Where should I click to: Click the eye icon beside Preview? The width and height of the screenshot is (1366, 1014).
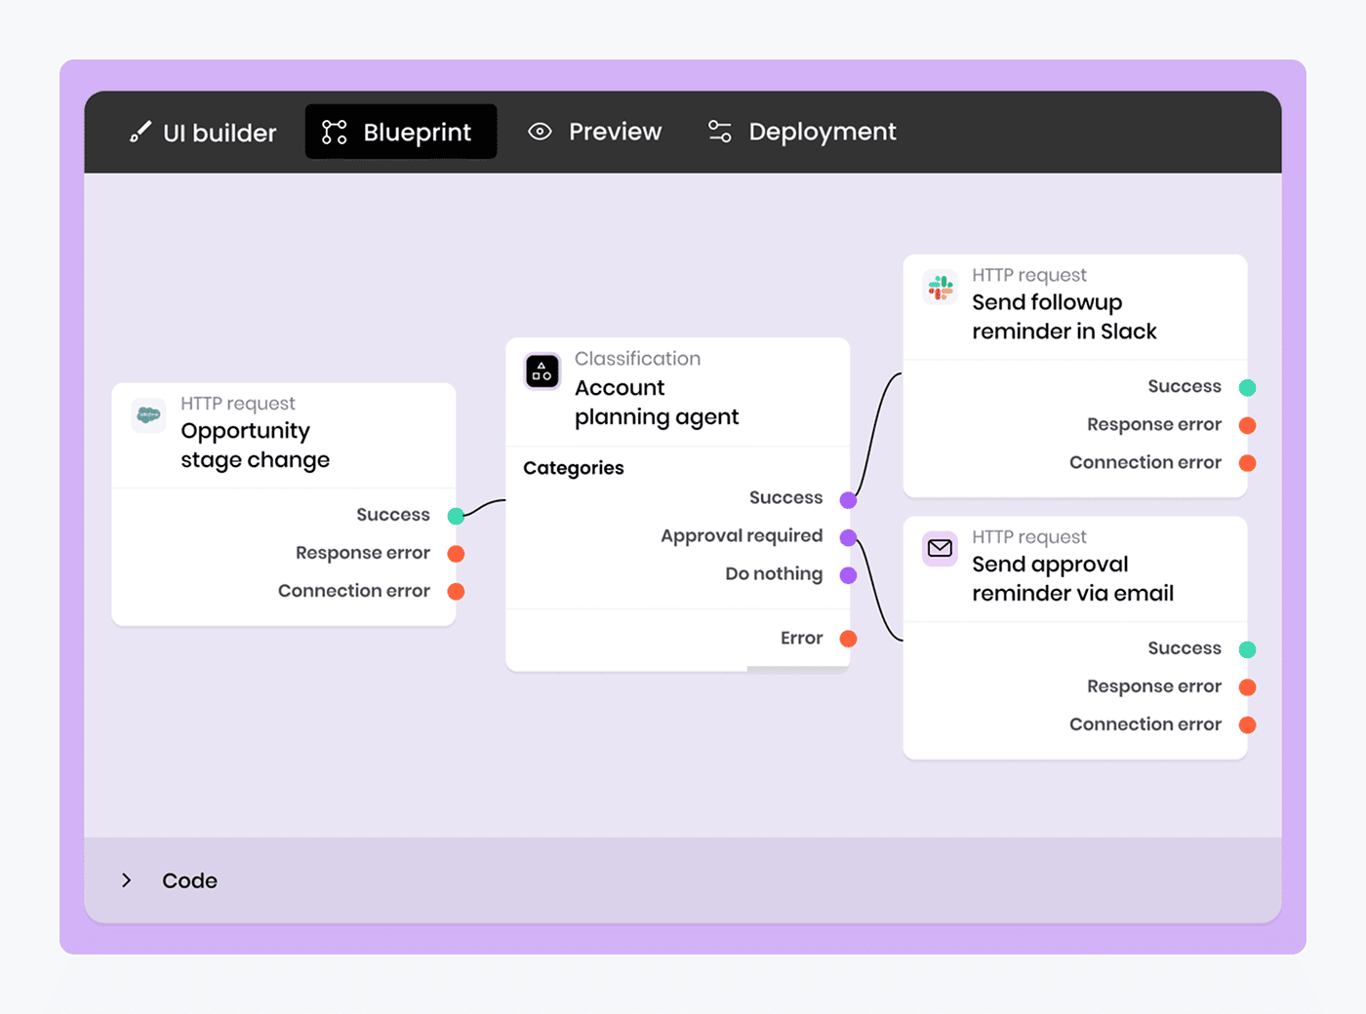(540, 132)
